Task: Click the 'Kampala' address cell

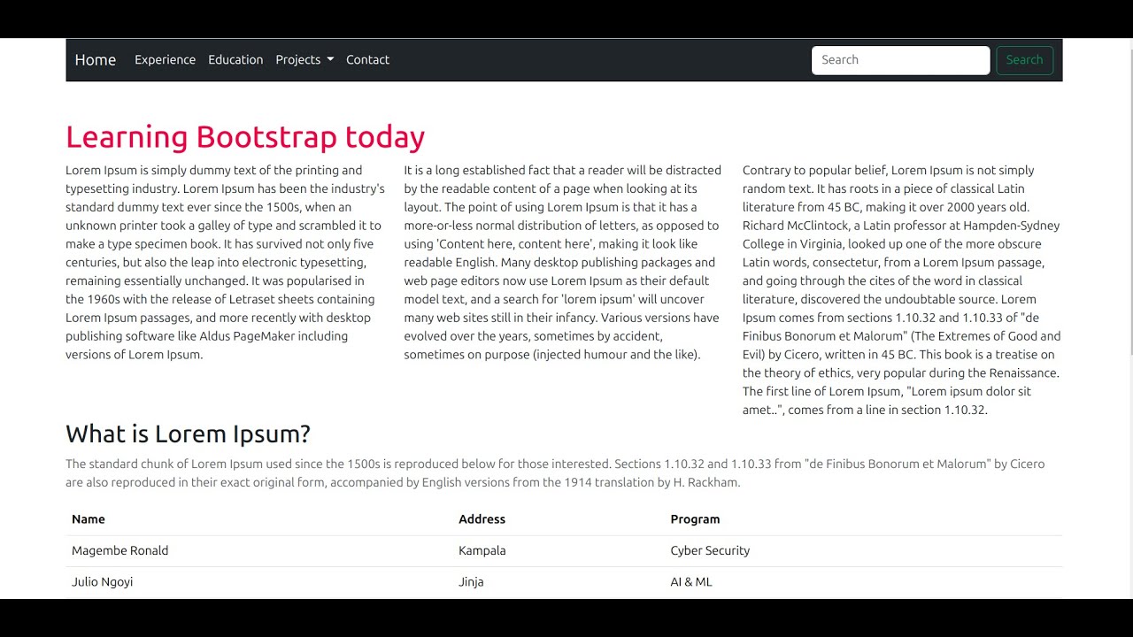Action: (559, 550)
